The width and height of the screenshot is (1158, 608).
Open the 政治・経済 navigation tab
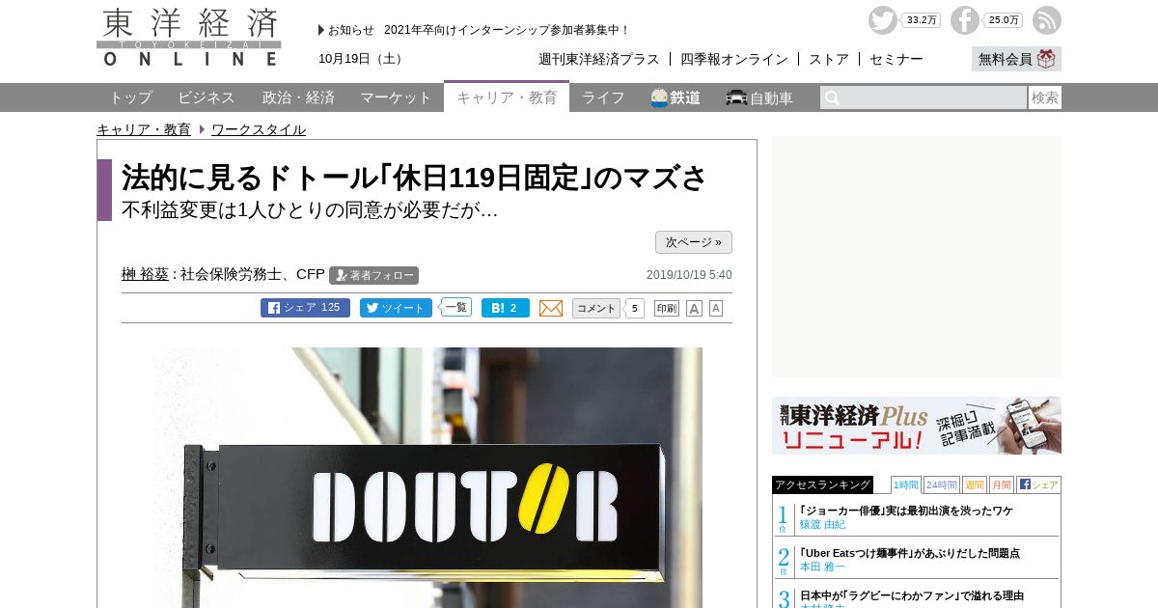[x=298, y=97]
